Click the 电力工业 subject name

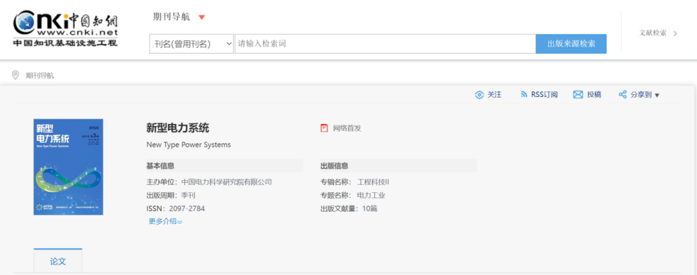pos(371,196)
